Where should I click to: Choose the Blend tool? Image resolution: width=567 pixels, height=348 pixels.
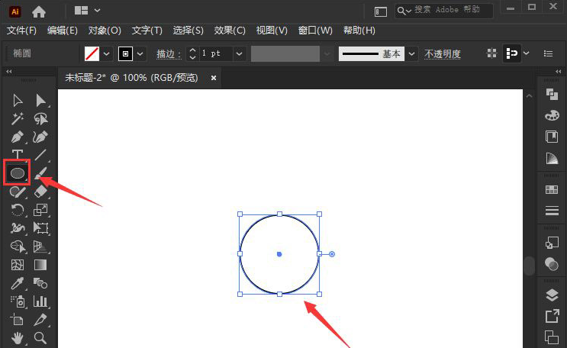coord(40,283)
